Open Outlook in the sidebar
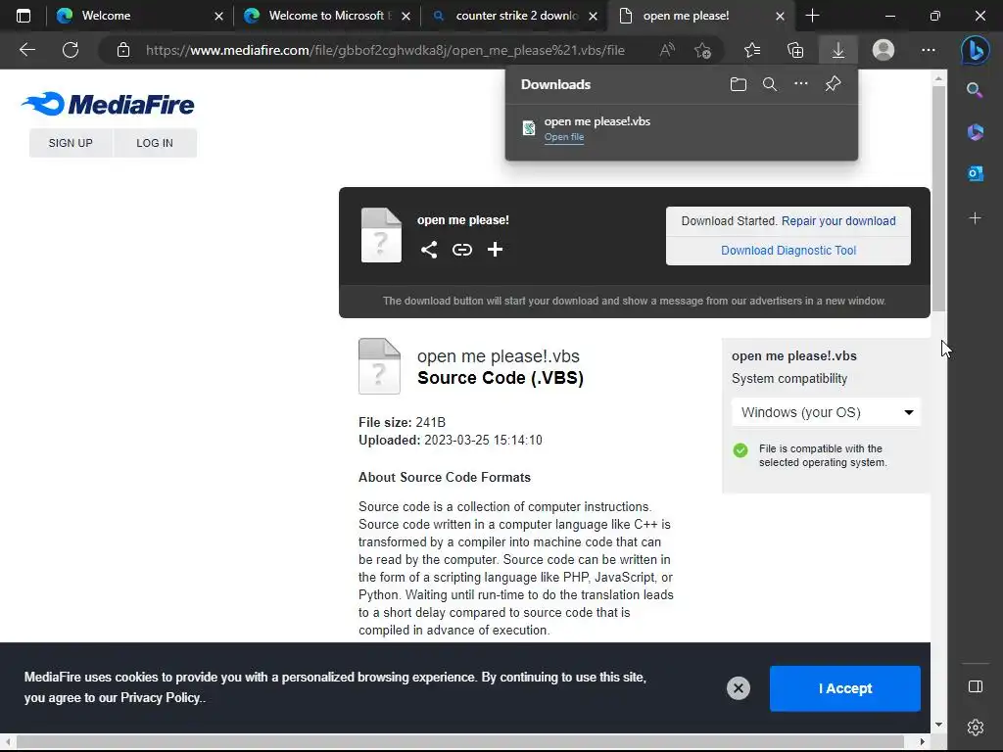Screen dimensions: 1003x752 [x=975, y=172]
